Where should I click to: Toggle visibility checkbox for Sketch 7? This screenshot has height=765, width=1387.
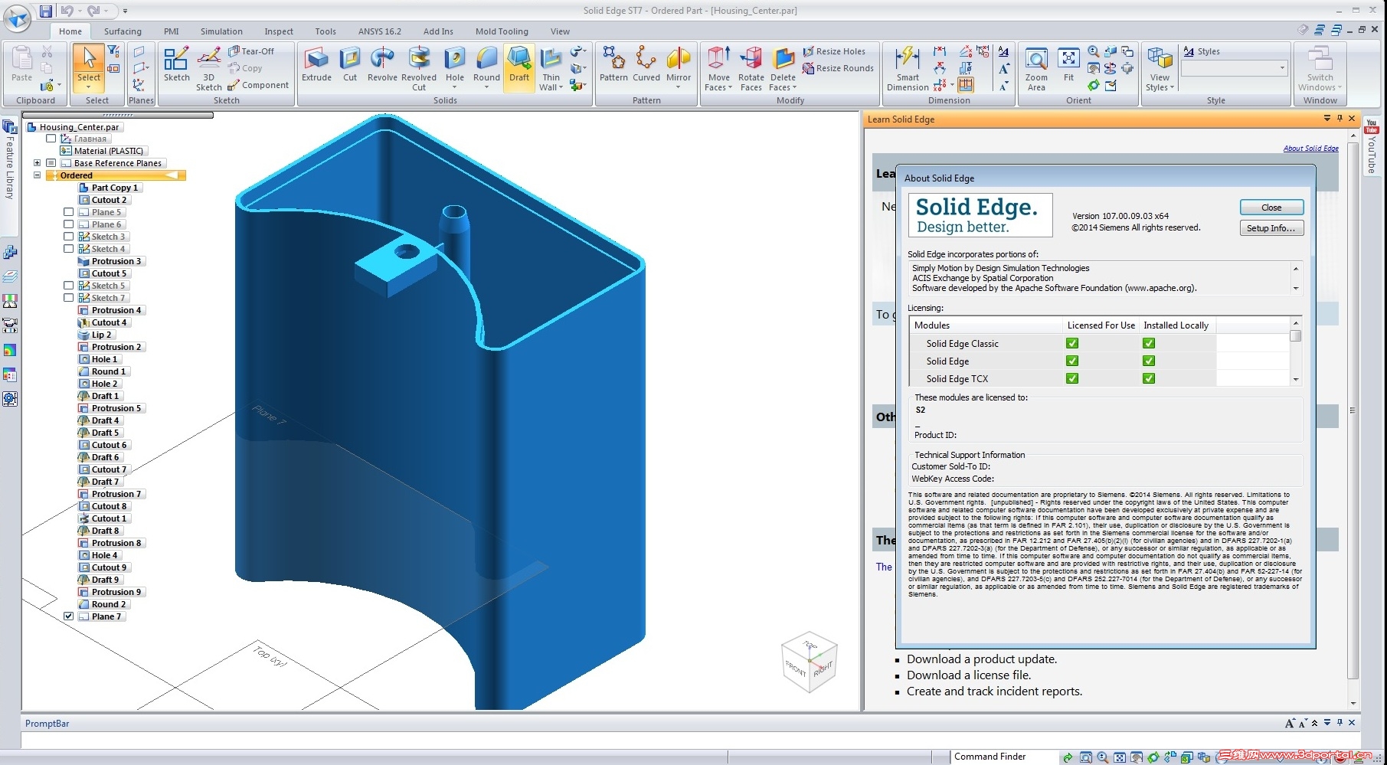(69, 298)
